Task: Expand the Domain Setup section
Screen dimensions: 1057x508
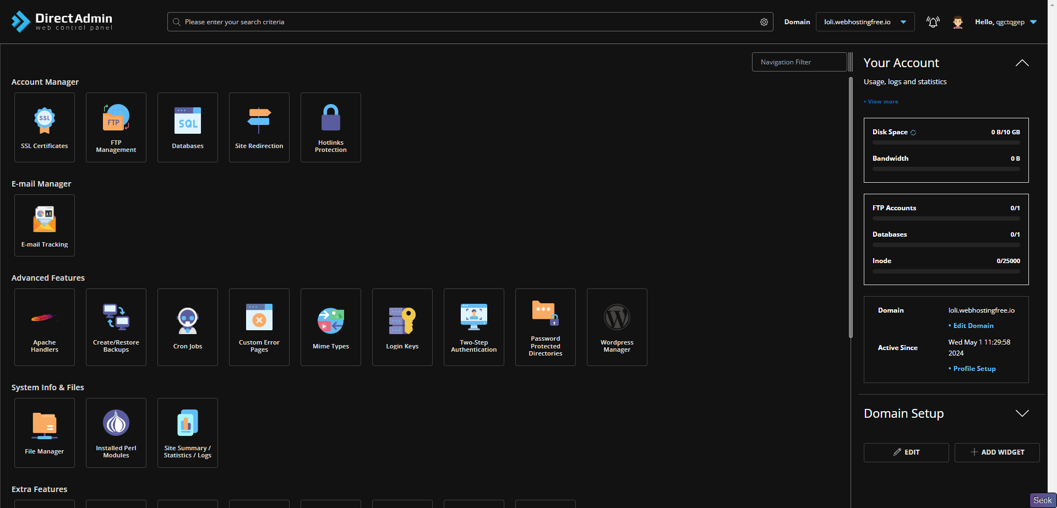Action: (x=1022, y=413)
